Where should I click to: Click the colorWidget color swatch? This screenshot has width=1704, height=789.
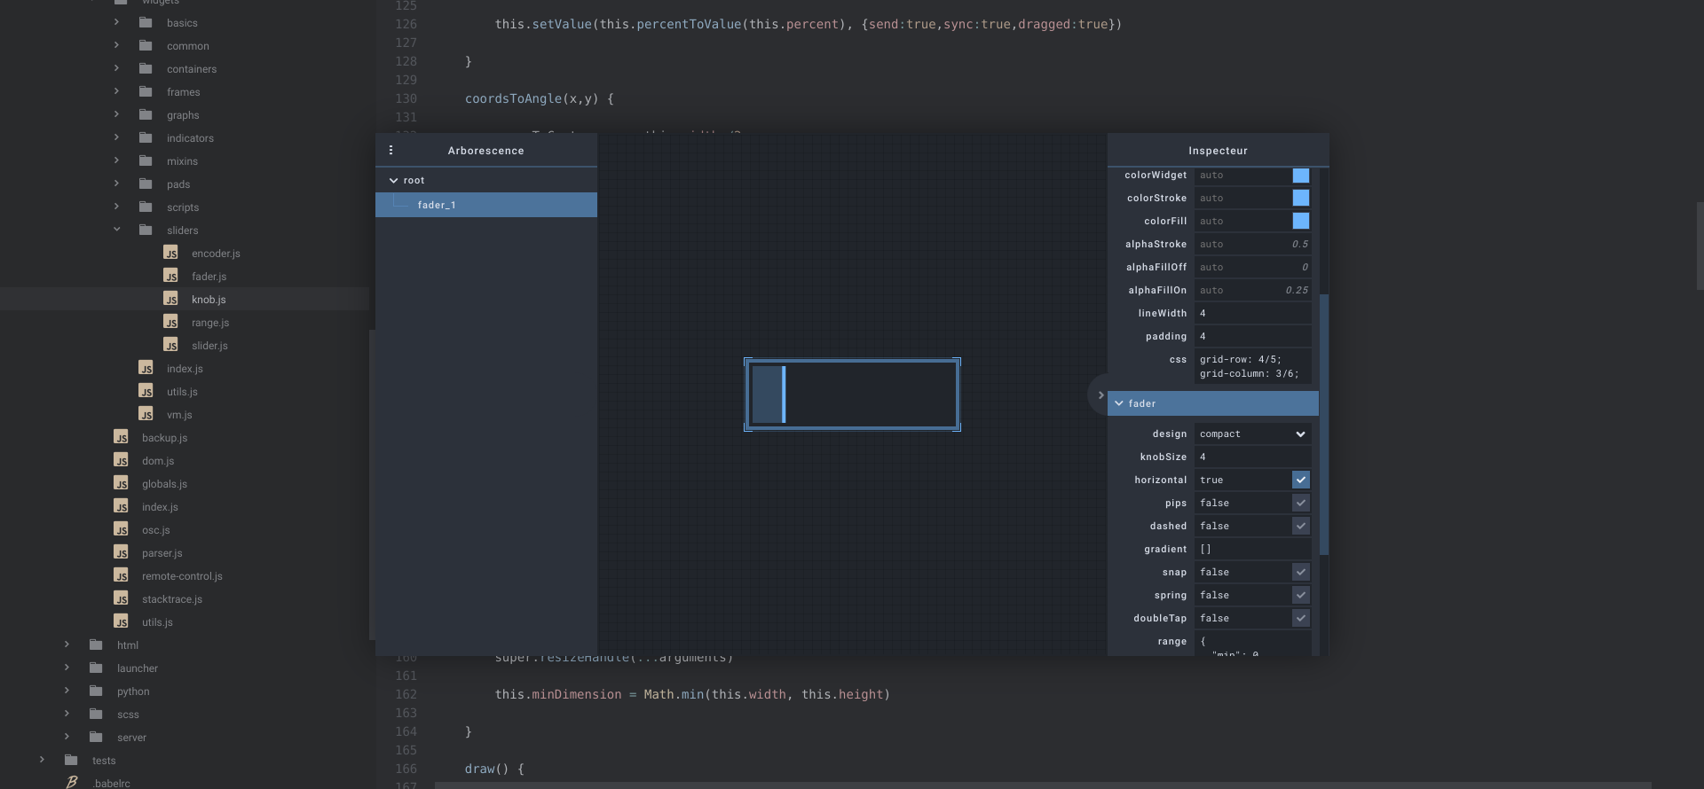point(1300,176)
